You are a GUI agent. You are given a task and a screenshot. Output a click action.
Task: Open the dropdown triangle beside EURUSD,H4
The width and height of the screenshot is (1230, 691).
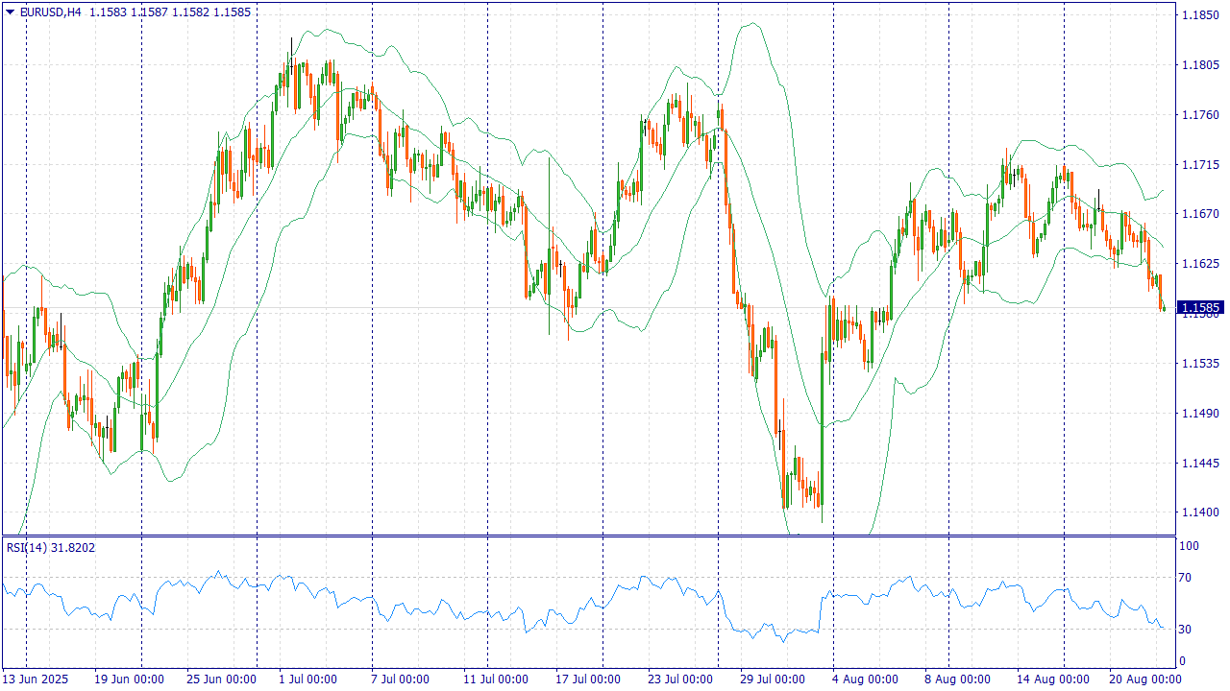point(10,12)
